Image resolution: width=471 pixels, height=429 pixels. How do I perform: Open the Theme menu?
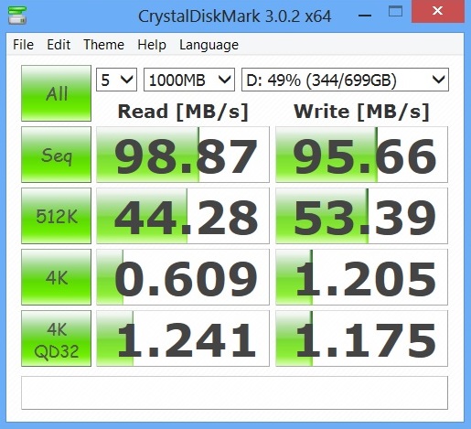103,45
